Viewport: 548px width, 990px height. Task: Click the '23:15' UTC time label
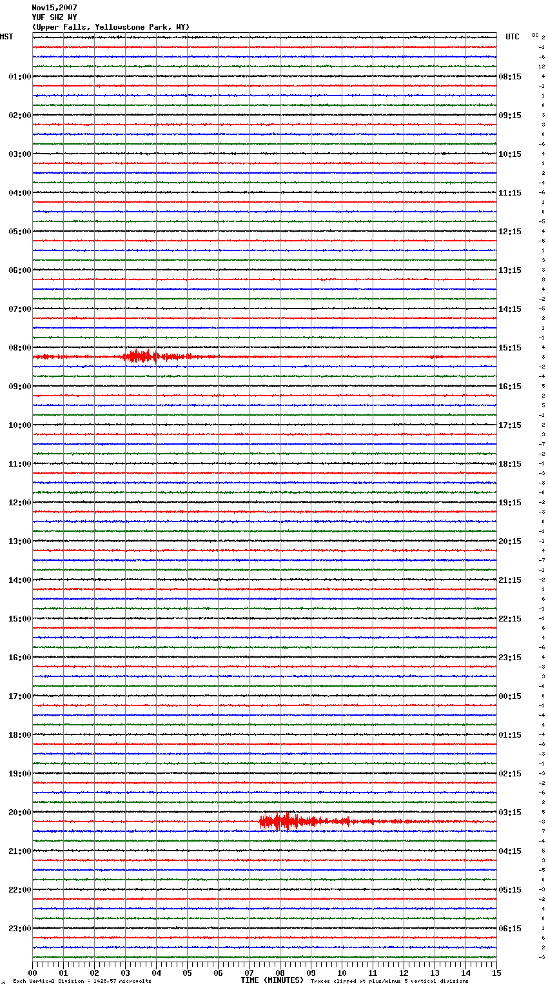tap(510, 658)
